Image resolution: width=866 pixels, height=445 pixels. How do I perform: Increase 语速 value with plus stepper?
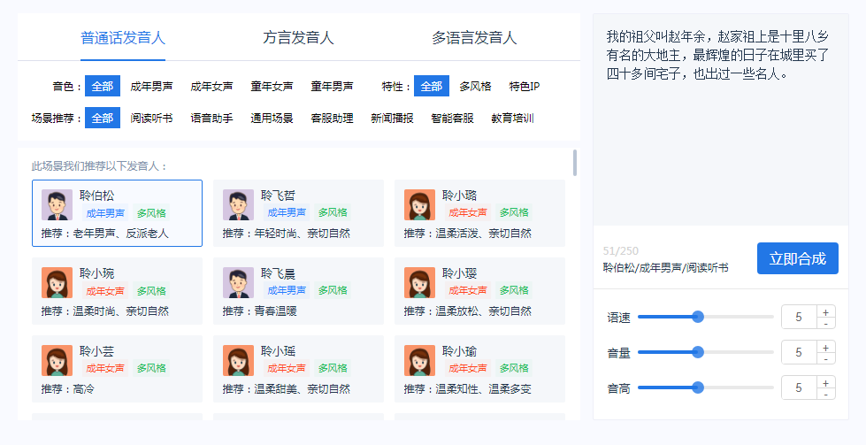click(x=826, y=311)
